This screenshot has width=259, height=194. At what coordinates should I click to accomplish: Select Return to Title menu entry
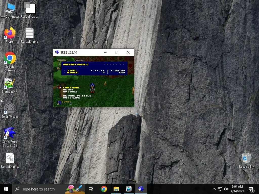click(x=77, y=96)
